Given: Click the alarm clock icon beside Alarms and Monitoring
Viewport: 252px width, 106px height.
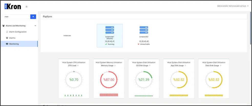Looking at the screenshot, I should (x=4, y=26).
